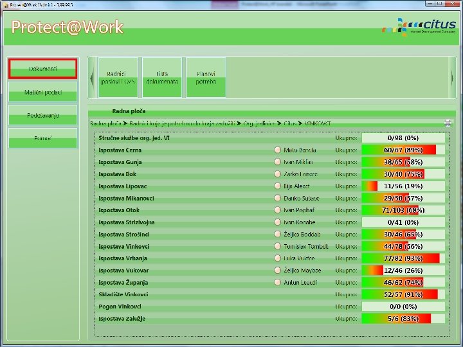Image resolution: width=463 pixels, height=347 pixels.
Task: Click the person icon in Ispostava Vinkovci row
Action: click(277, 246)
